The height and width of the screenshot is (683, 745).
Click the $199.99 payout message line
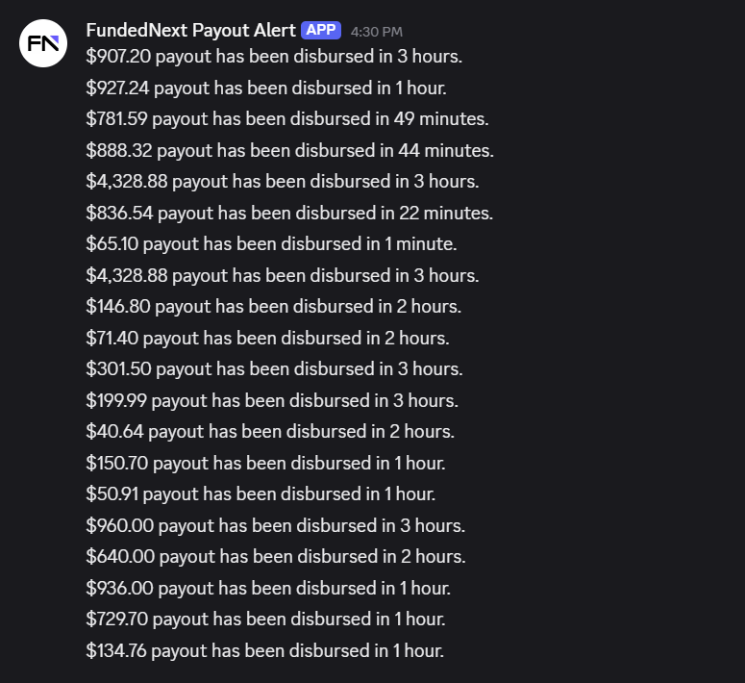point(272,400)
